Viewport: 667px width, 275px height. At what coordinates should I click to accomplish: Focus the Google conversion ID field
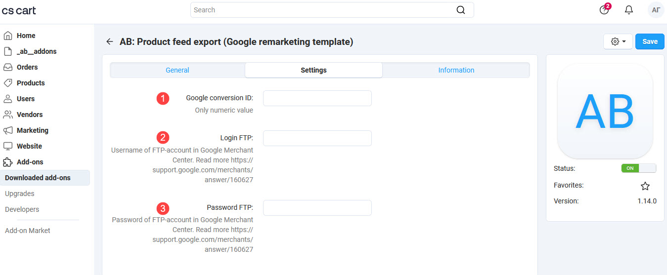[x=317, y=98]
